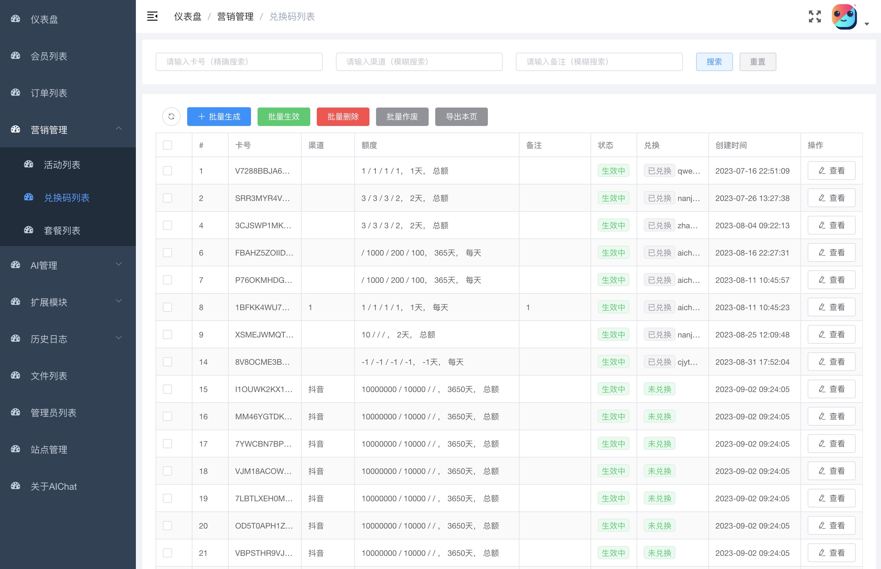The width and height of the screenshot is (881, 569).
Task: Select checkbox for row V7288BBJA6
Action: pyautogui.click(x=167, y=171)
